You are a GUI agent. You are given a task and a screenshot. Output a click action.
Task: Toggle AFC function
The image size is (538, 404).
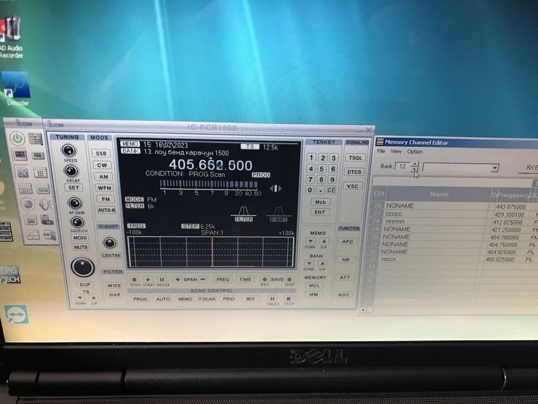[347, 241]
